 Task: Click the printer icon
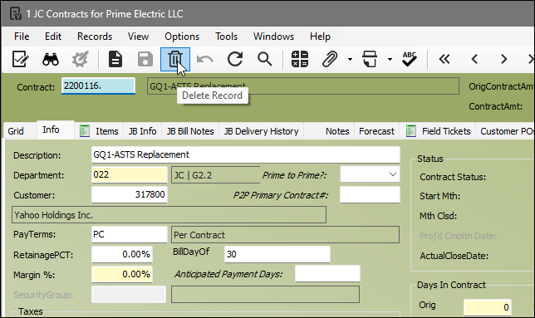click(370, 59)
